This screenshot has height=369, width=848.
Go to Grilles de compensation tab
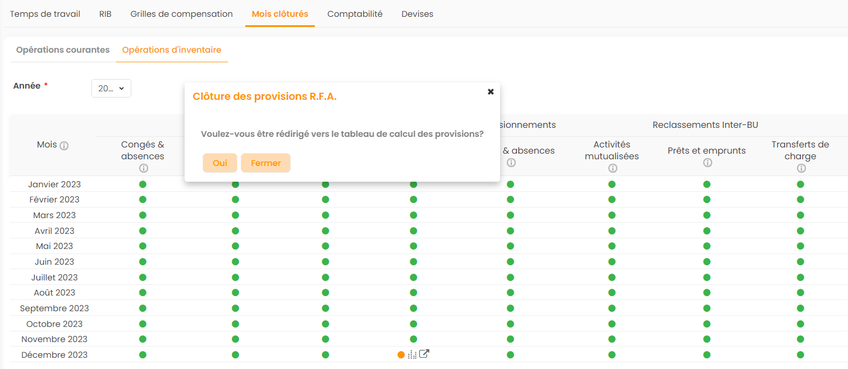[181, 14]
